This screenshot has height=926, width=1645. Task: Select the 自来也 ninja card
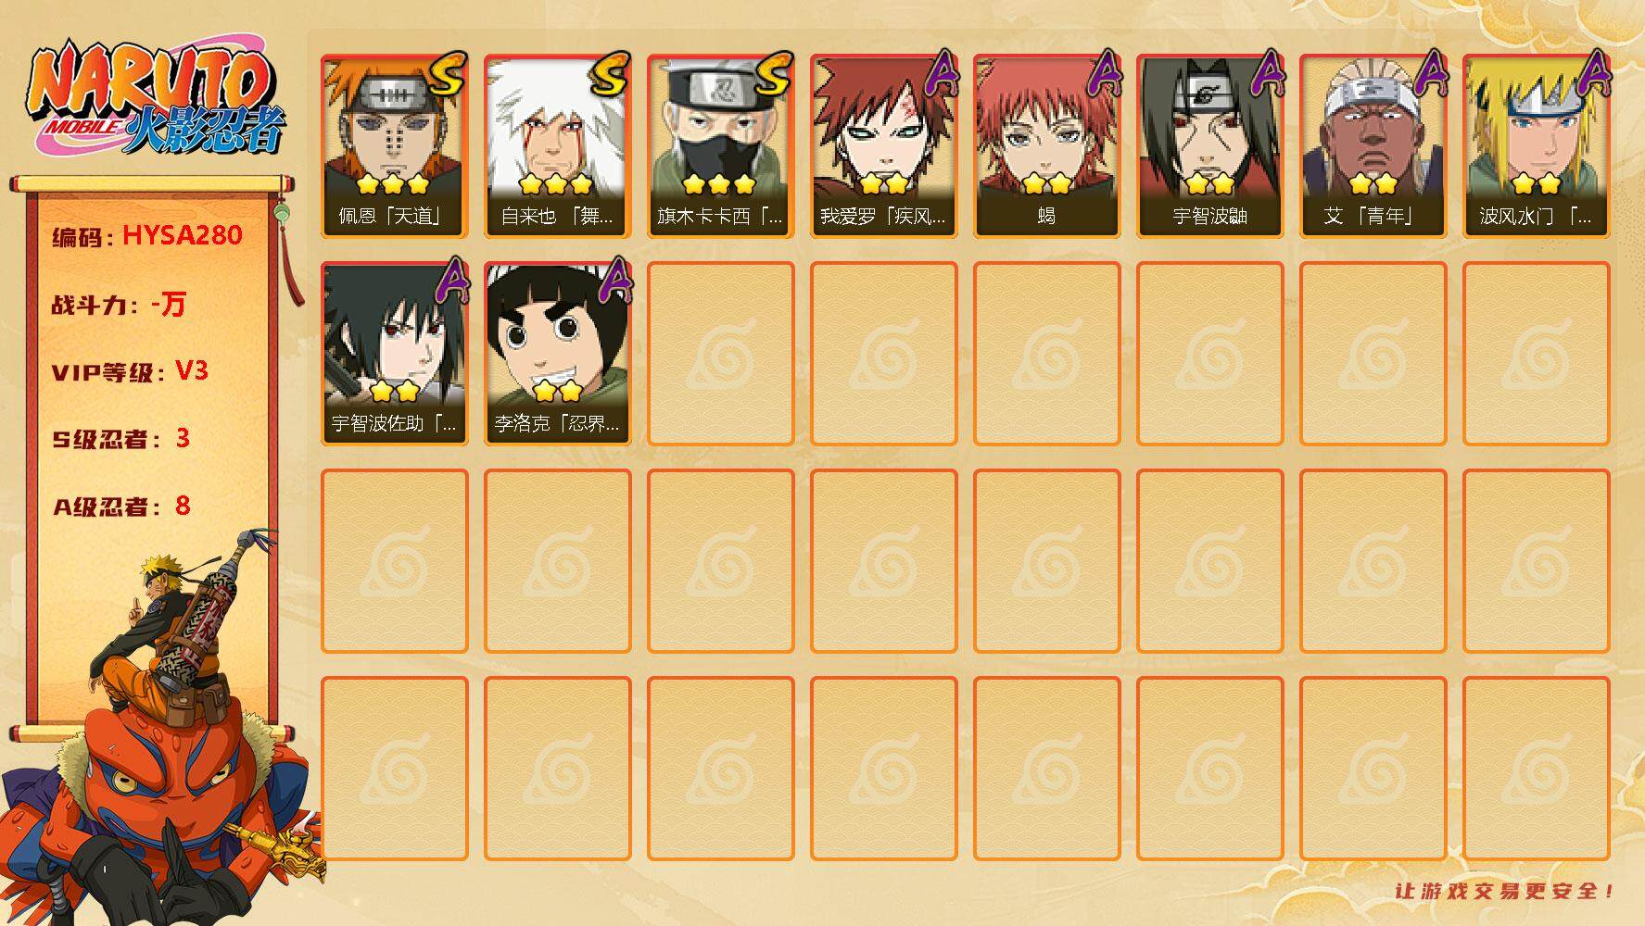coord(557,146)
